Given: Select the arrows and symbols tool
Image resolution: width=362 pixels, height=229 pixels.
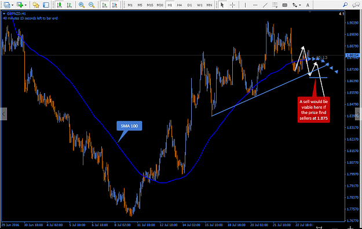Looking at the screenshot, I should 295,5.
